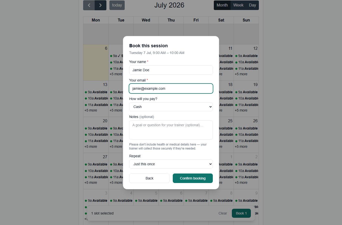
Task: Expand +5 more slots on Monday 13
Action: click(91, 110)
